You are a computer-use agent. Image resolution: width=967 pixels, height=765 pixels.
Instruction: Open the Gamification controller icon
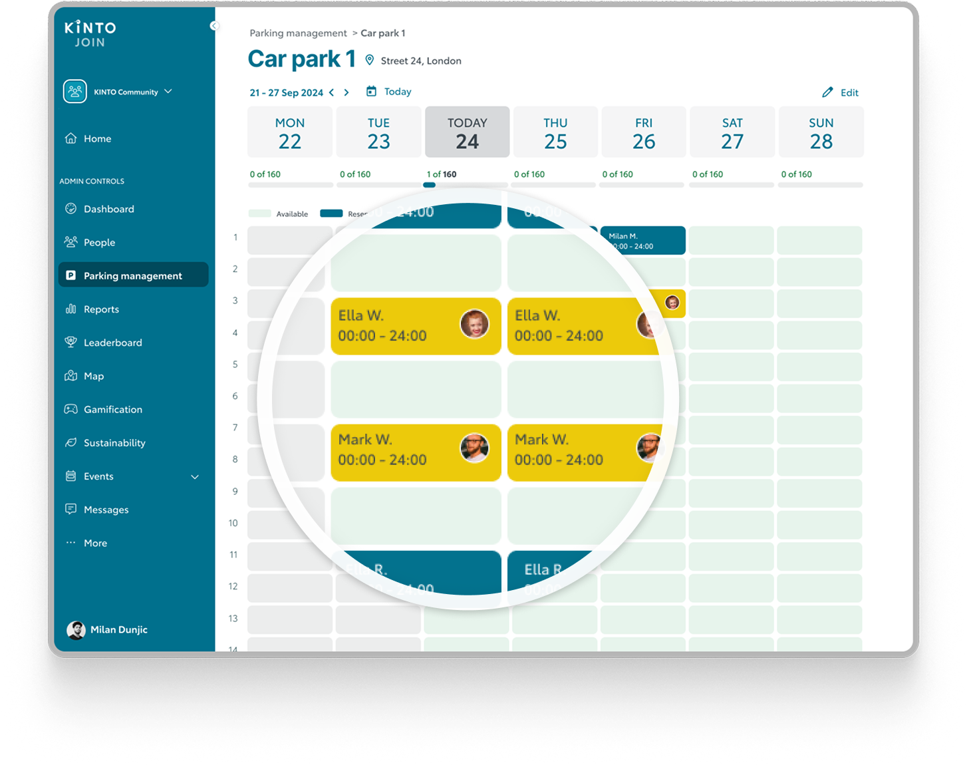click(70, 409)
